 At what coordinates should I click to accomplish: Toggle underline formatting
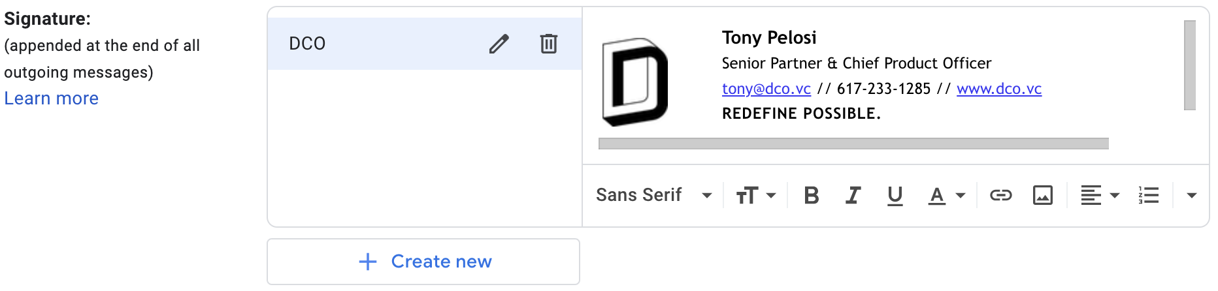[x=895, y=195]
